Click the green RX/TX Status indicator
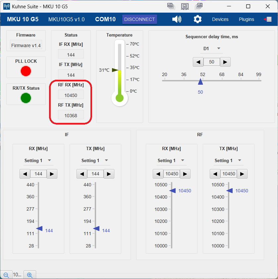The height and width of the screenshot is (279, 278). (26, 98)
